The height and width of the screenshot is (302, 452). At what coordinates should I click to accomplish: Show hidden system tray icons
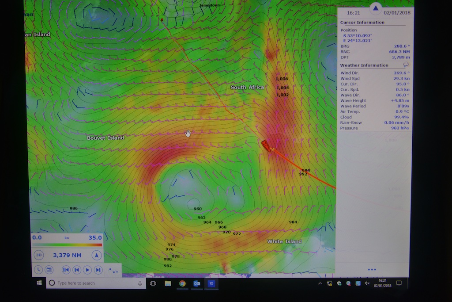tap(320, 283)
